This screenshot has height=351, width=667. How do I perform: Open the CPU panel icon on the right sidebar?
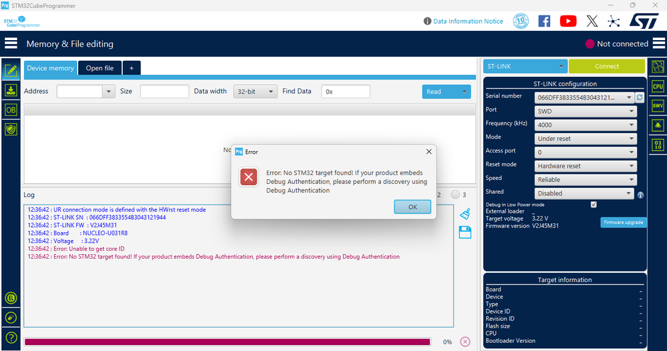[658, 86]
